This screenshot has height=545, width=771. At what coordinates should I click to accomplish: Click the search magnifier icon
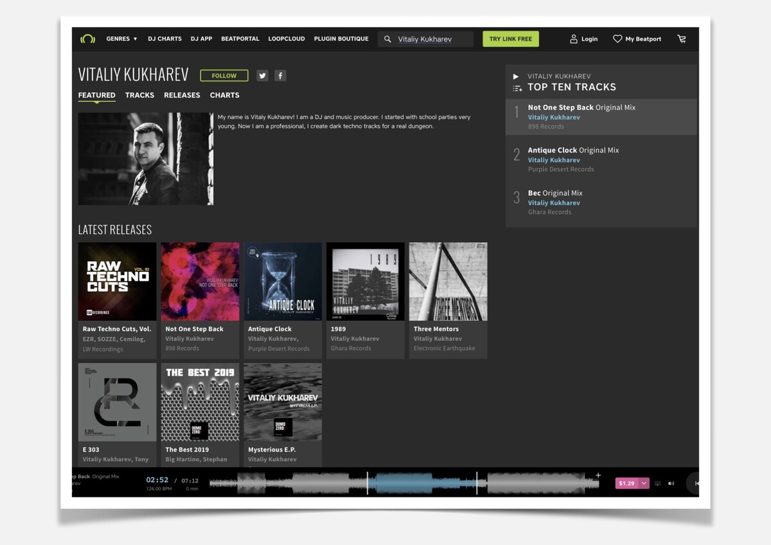(x=387, y=39)
